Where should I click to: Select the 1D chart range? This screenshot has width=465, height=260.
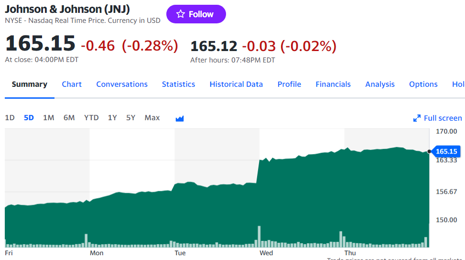click(x=10, y=118)
